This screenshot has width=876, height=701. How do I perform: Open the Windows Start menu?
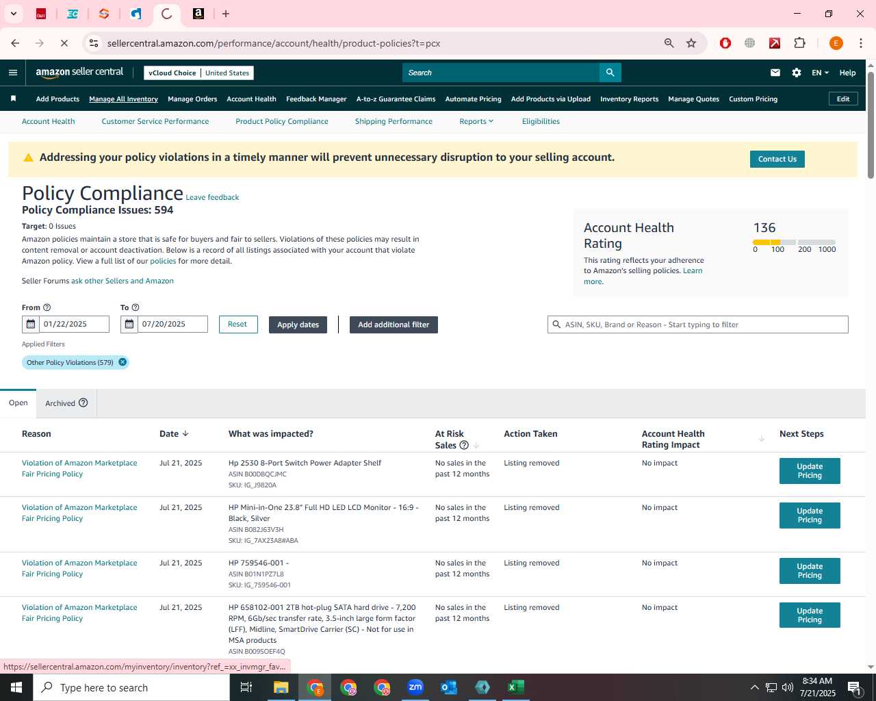16,687
